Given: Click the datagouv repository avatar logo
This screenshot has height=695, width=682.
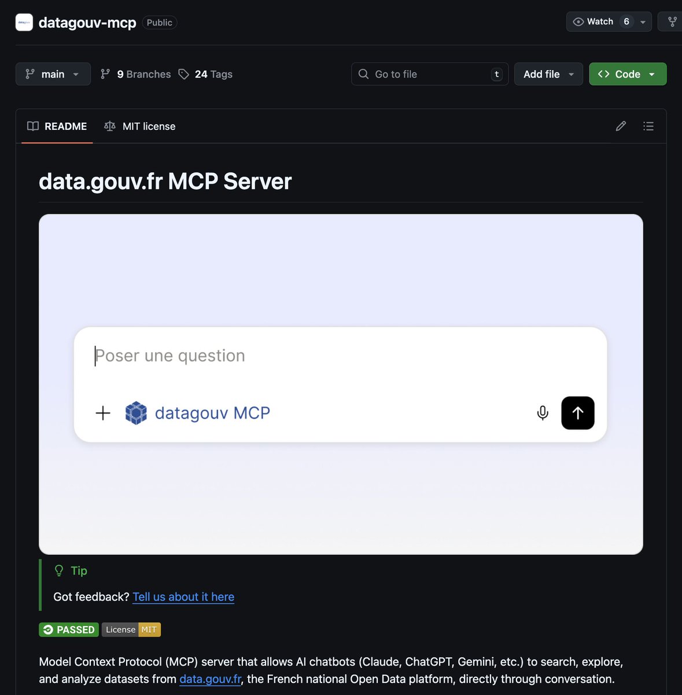Looking at the screenshot, I should pyautogui.click(x=24, y=22).
